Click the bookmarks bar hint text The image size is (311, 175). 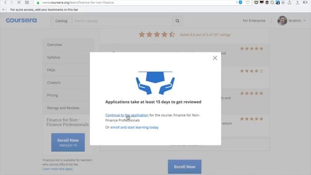tap(44, 10)
